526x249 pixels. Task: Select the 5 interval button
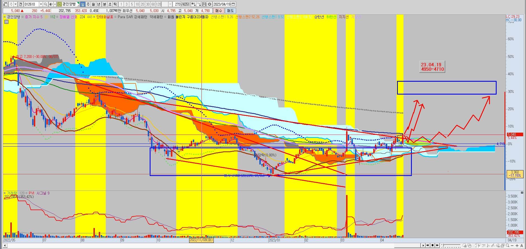pos(132,4)
